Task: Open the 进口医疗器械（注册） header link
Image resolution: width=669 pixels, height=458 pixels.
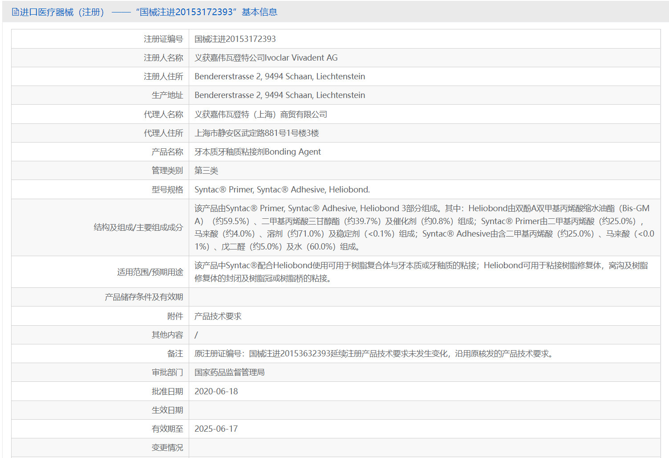Action: pyautogui.click(x=62, y=12)
